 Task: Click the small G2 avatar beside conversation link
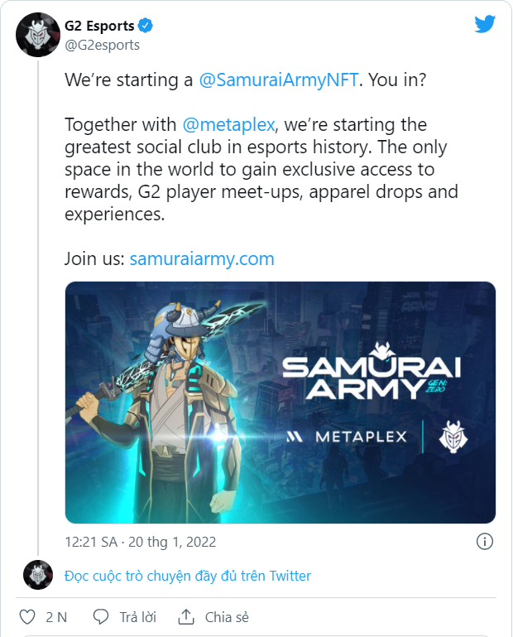point(37,575)
